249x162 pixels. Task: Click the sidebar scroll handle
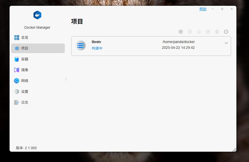[65, 79]
